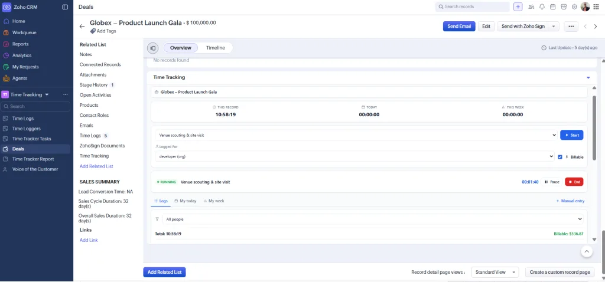Switch to the My week tab
This screenshot has height=282, width=605.
214,201
